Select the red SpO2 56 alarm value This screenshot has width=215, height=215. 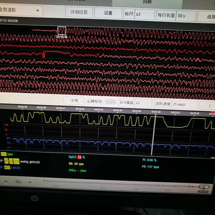79,157
